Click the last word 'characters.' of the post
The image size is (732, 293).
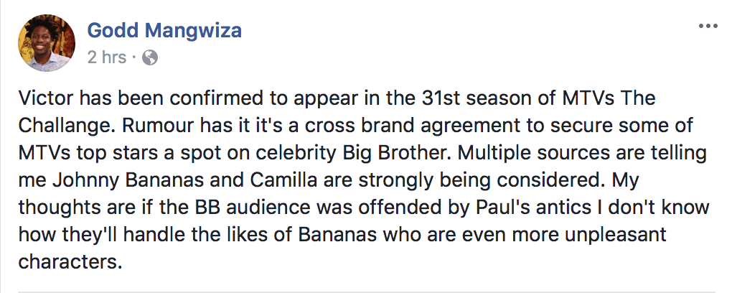[70, 261]
